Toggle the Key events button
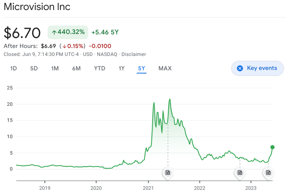The height and width of the screenshot is (191, 286). [x=257, y=68]
